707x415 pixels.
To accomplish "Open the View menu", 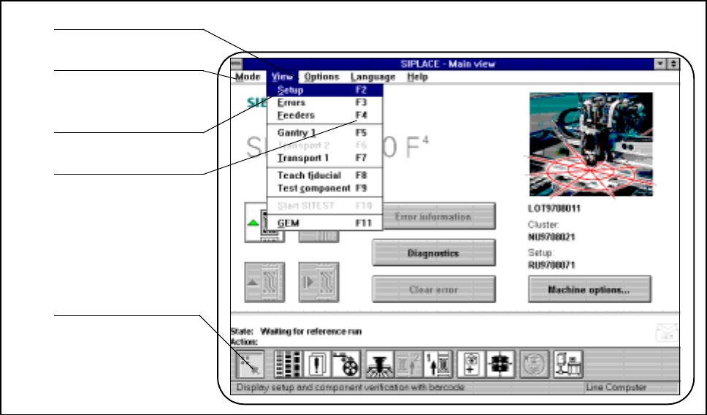I will pyautogui.click(x=282, y=77).
